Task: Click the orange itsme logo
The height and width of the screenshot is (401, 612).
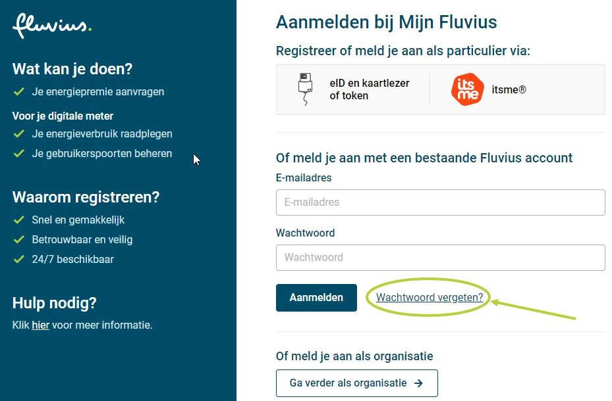Action: (467, 90)
